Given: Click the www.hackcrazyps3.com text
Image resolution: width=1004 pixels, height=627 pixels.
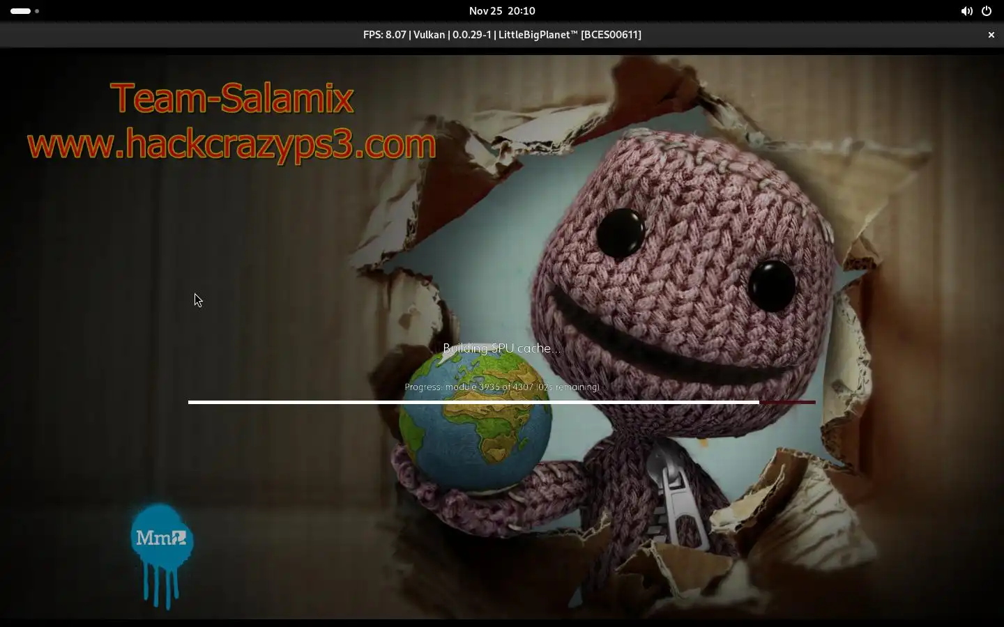Looking at the screenshot, I should pyautogui.click(x=231, y=144).
